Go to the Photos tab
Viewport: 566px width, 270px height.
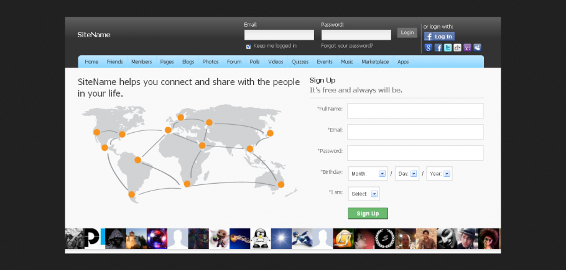[x=210, y=62]
